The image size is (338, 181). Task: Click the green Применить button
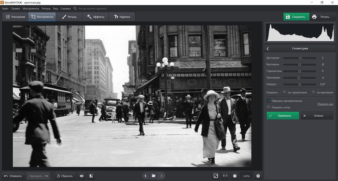click(x=283, y=116)
